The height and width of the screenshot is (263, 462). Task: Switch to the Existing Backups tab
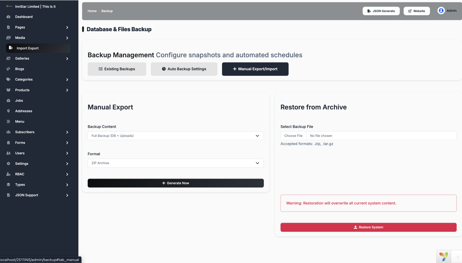117,69
